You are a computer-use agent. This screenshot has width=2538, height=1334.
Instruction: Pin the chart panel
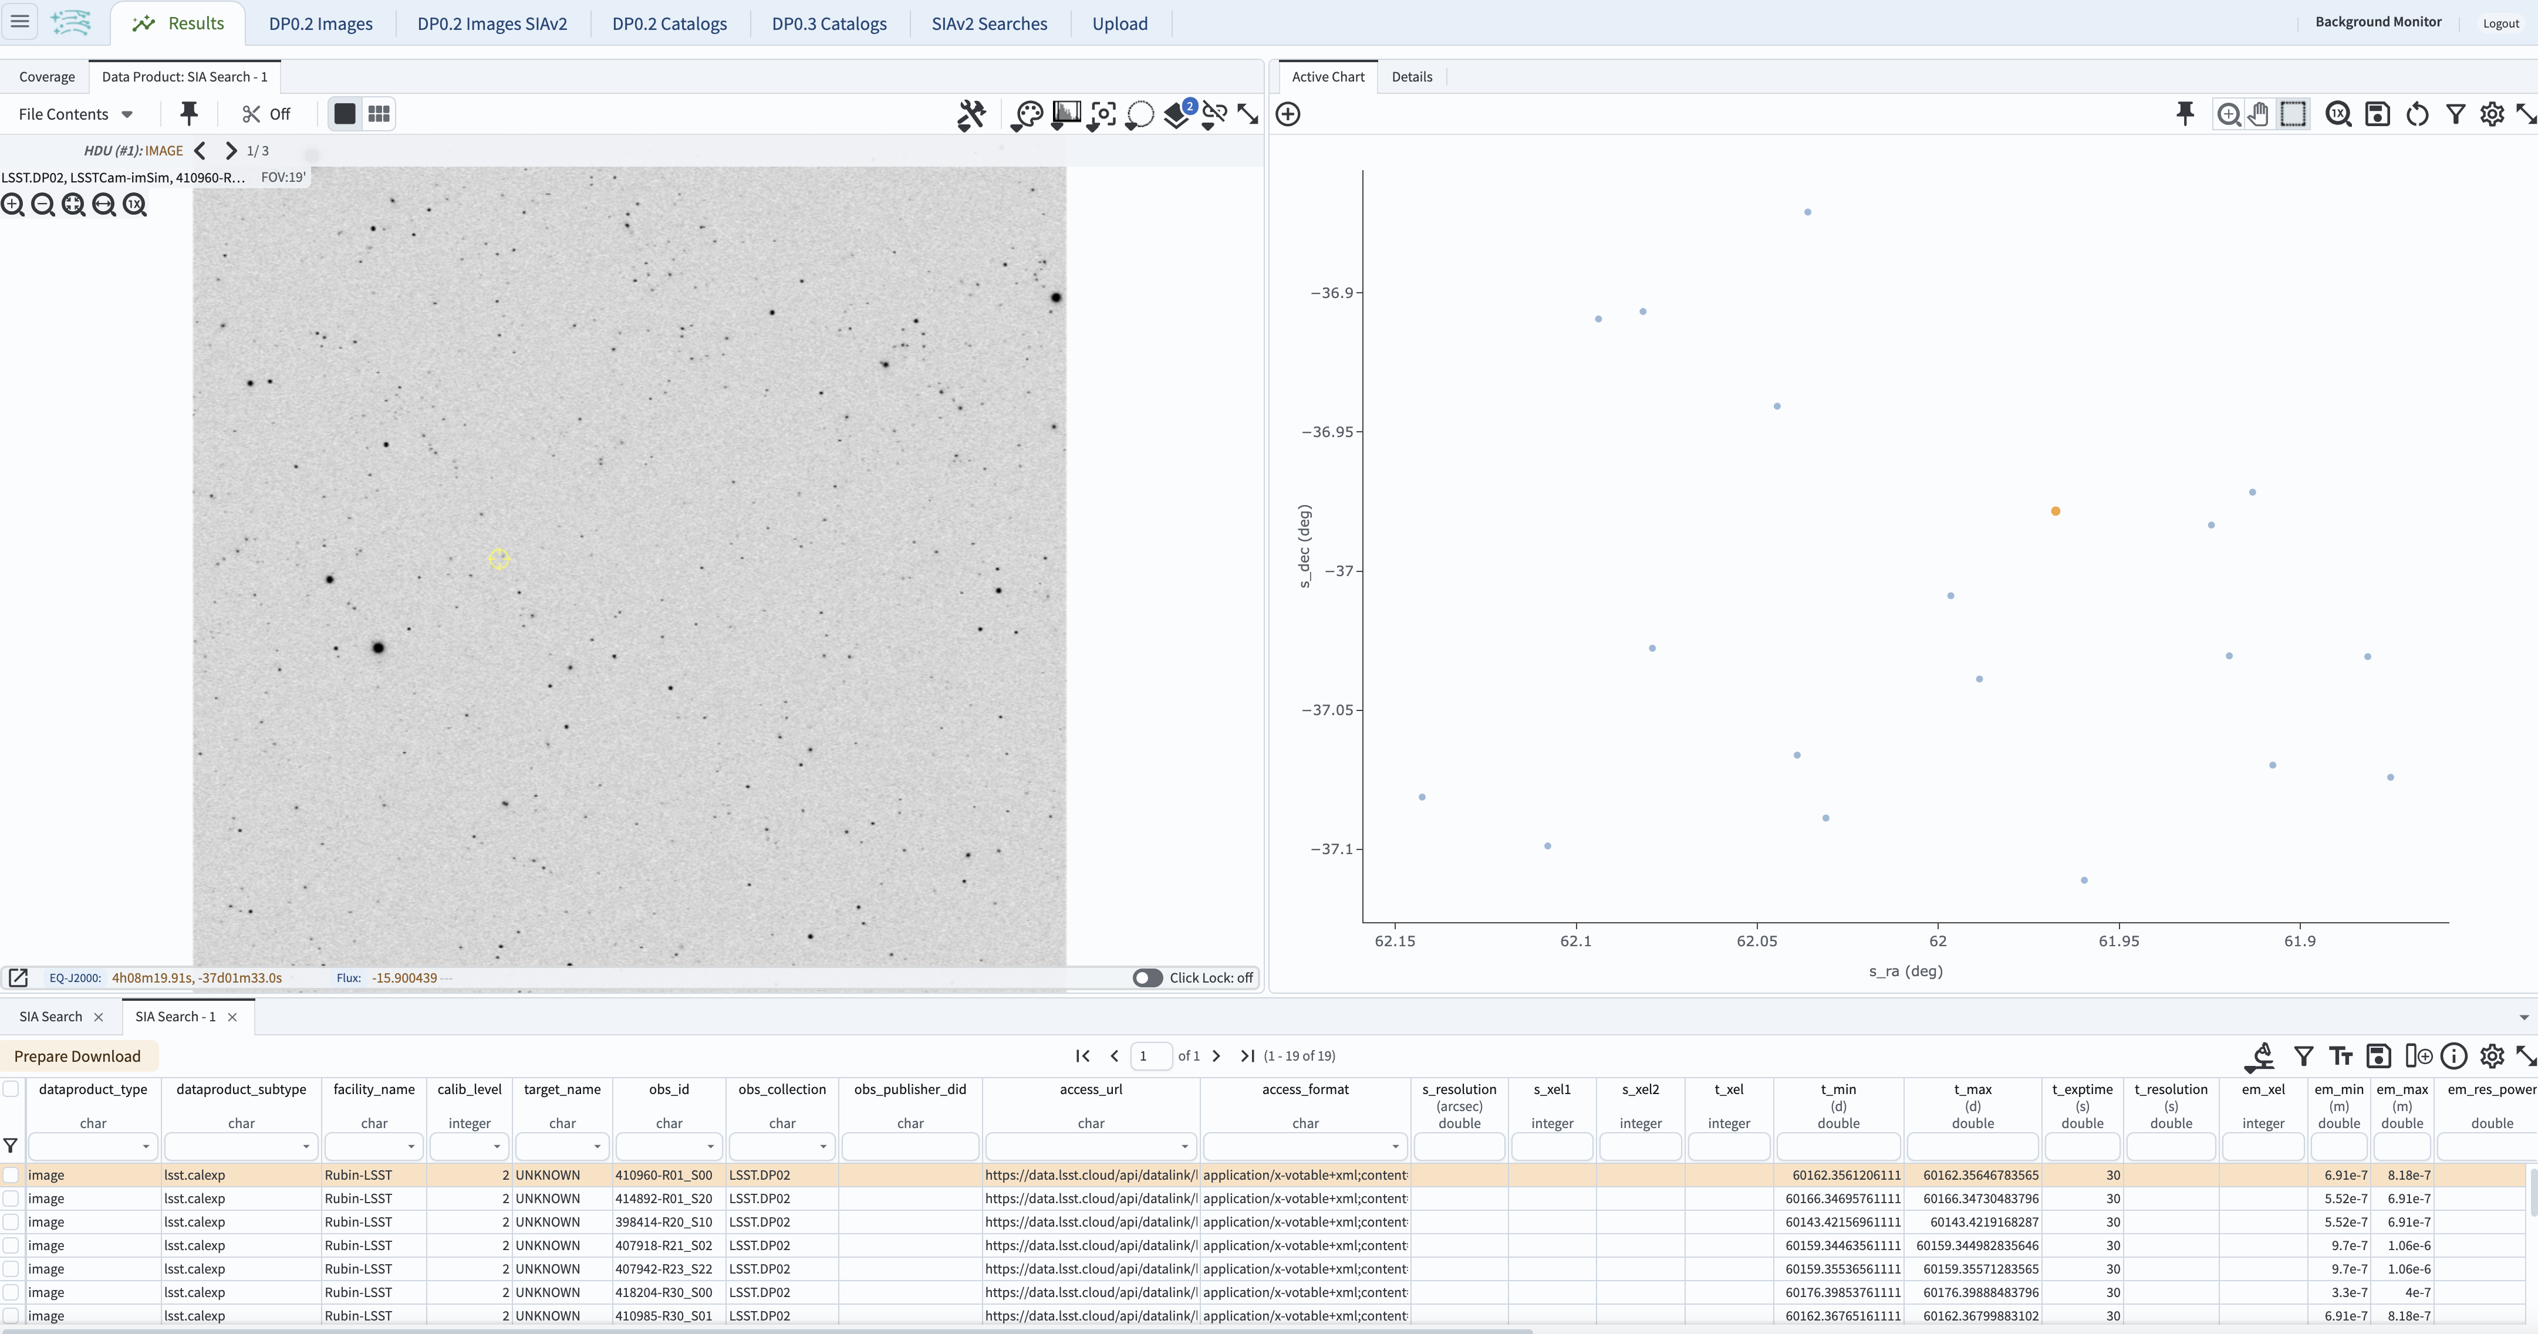(2184, 114)
